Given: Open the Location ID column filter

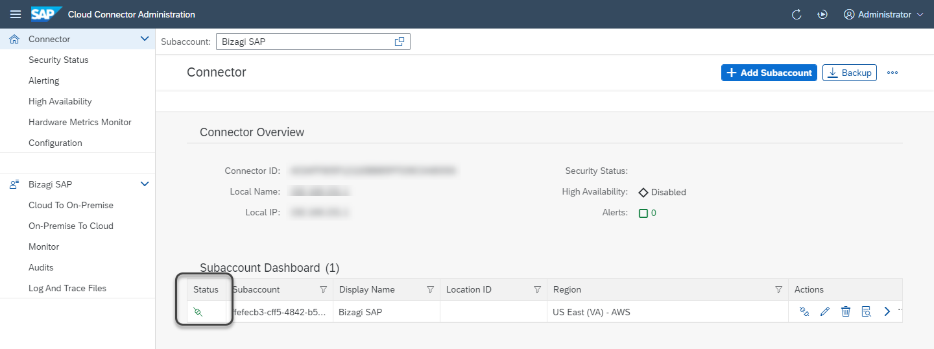Looking at the screenshot, I should click(537, 289).
